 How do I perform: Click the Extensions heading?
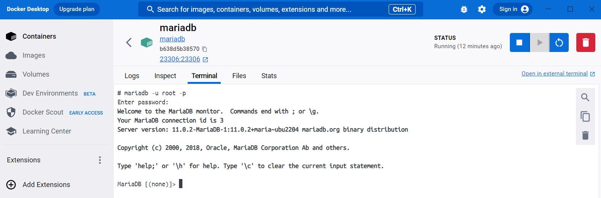pyautogui.click(x=24, y=160)
